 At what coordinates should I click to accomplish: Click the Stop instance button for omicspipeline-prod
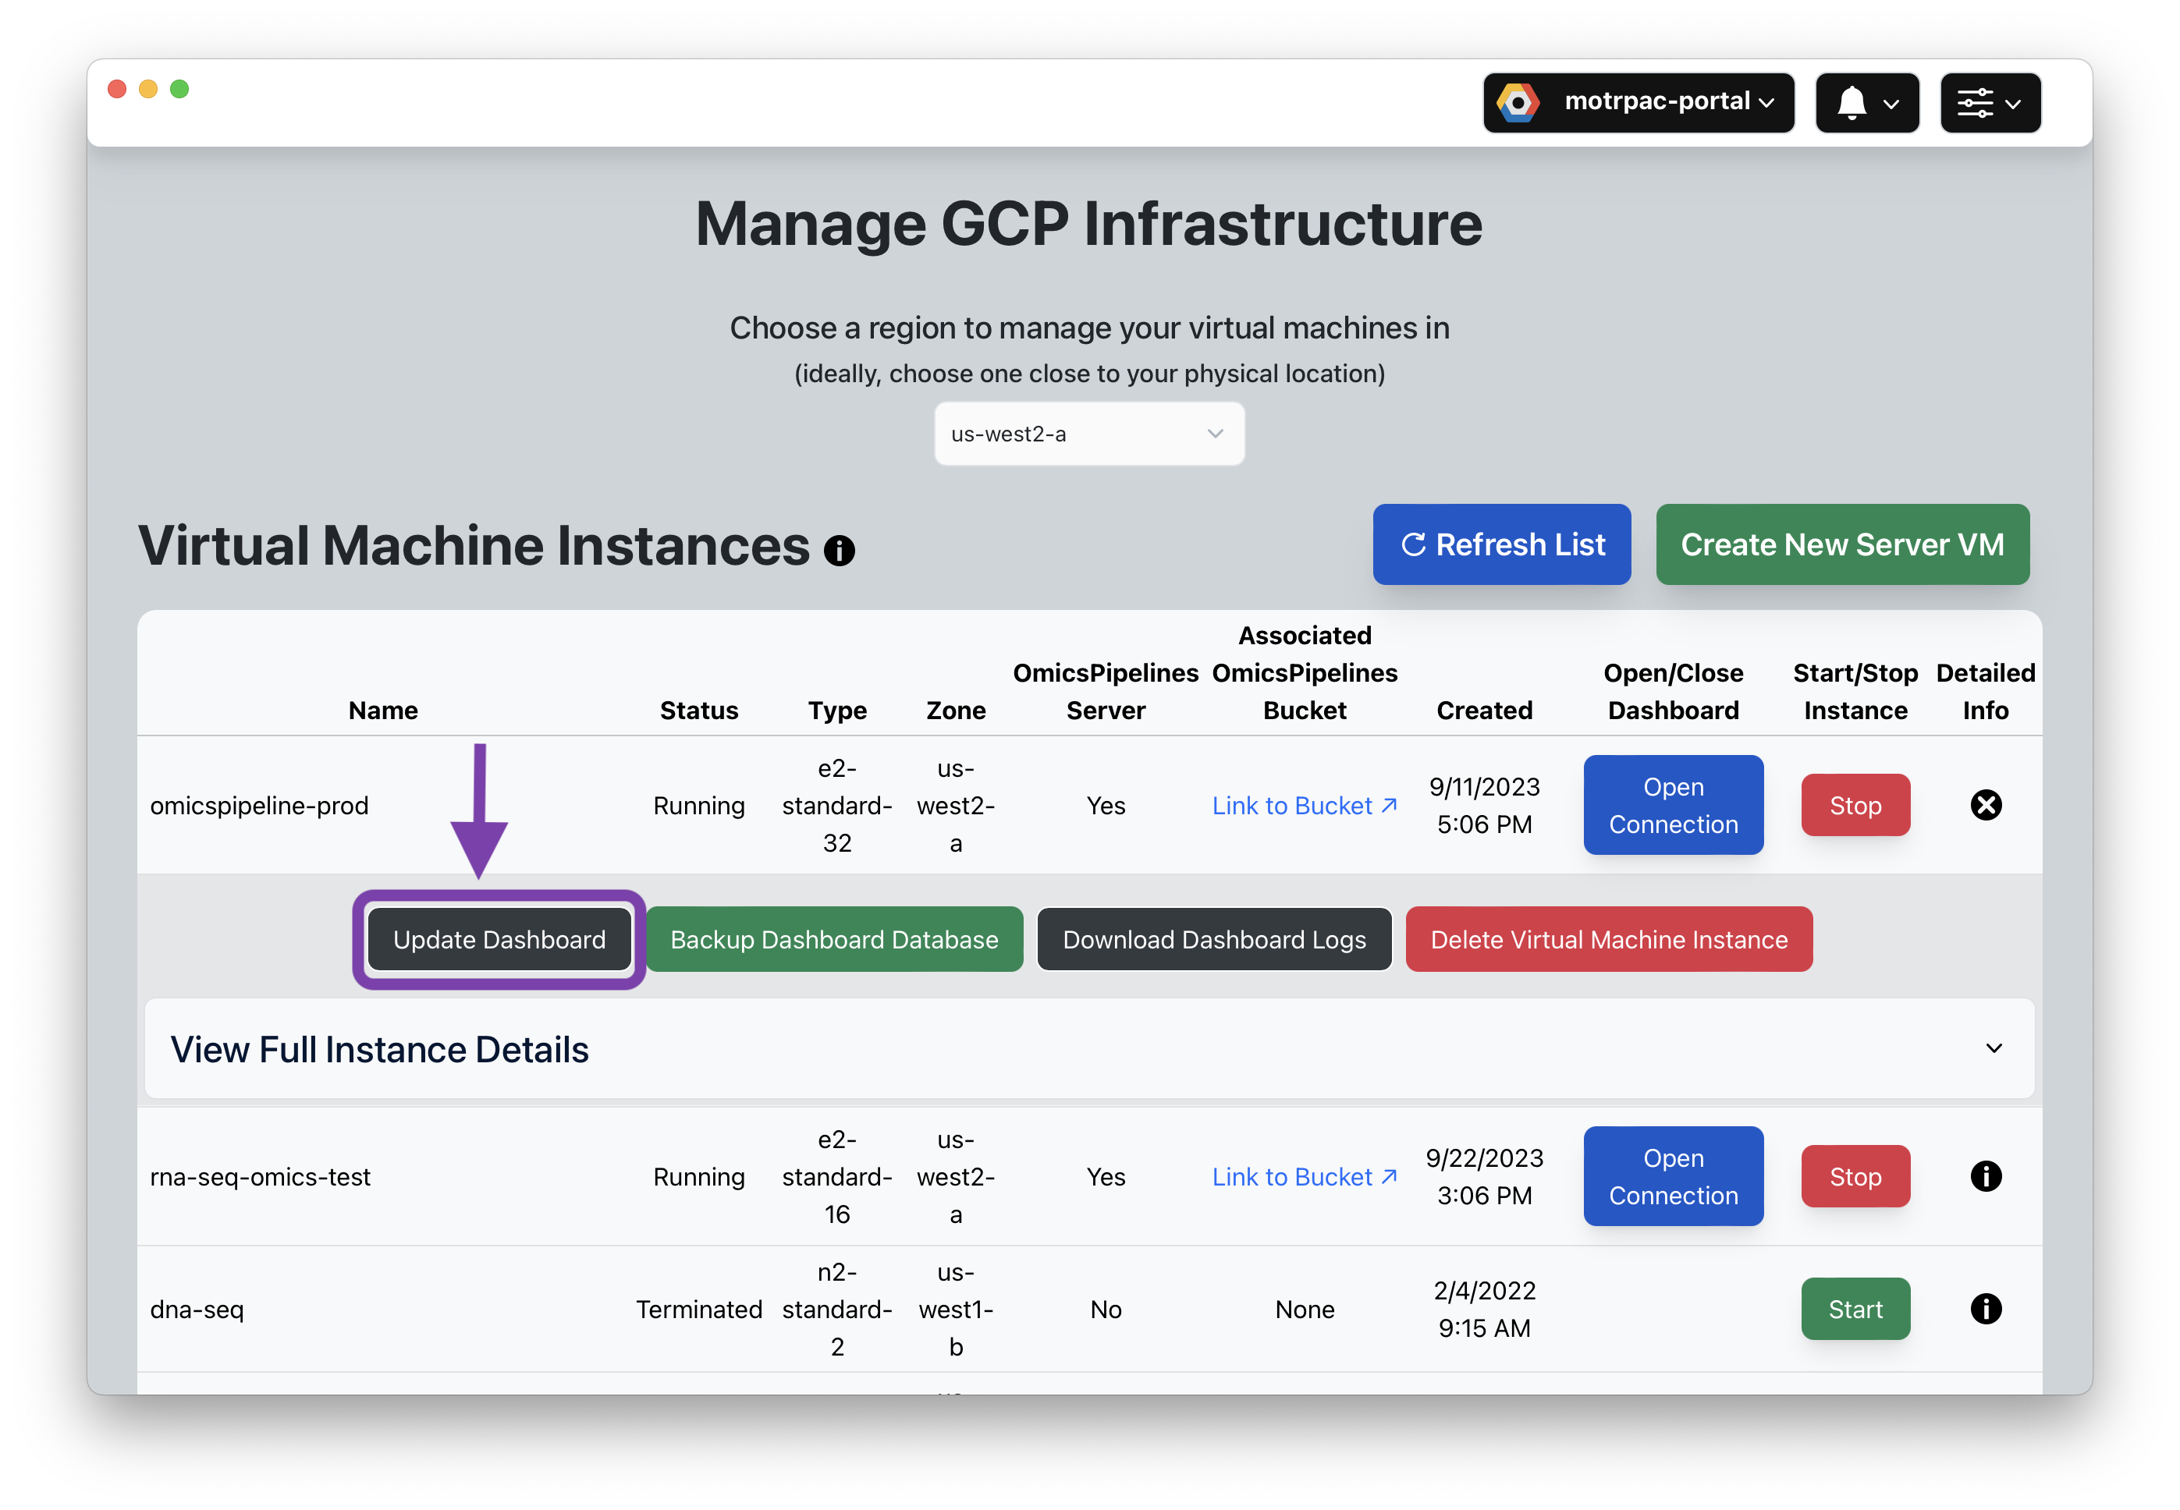tap(1854, 805)
